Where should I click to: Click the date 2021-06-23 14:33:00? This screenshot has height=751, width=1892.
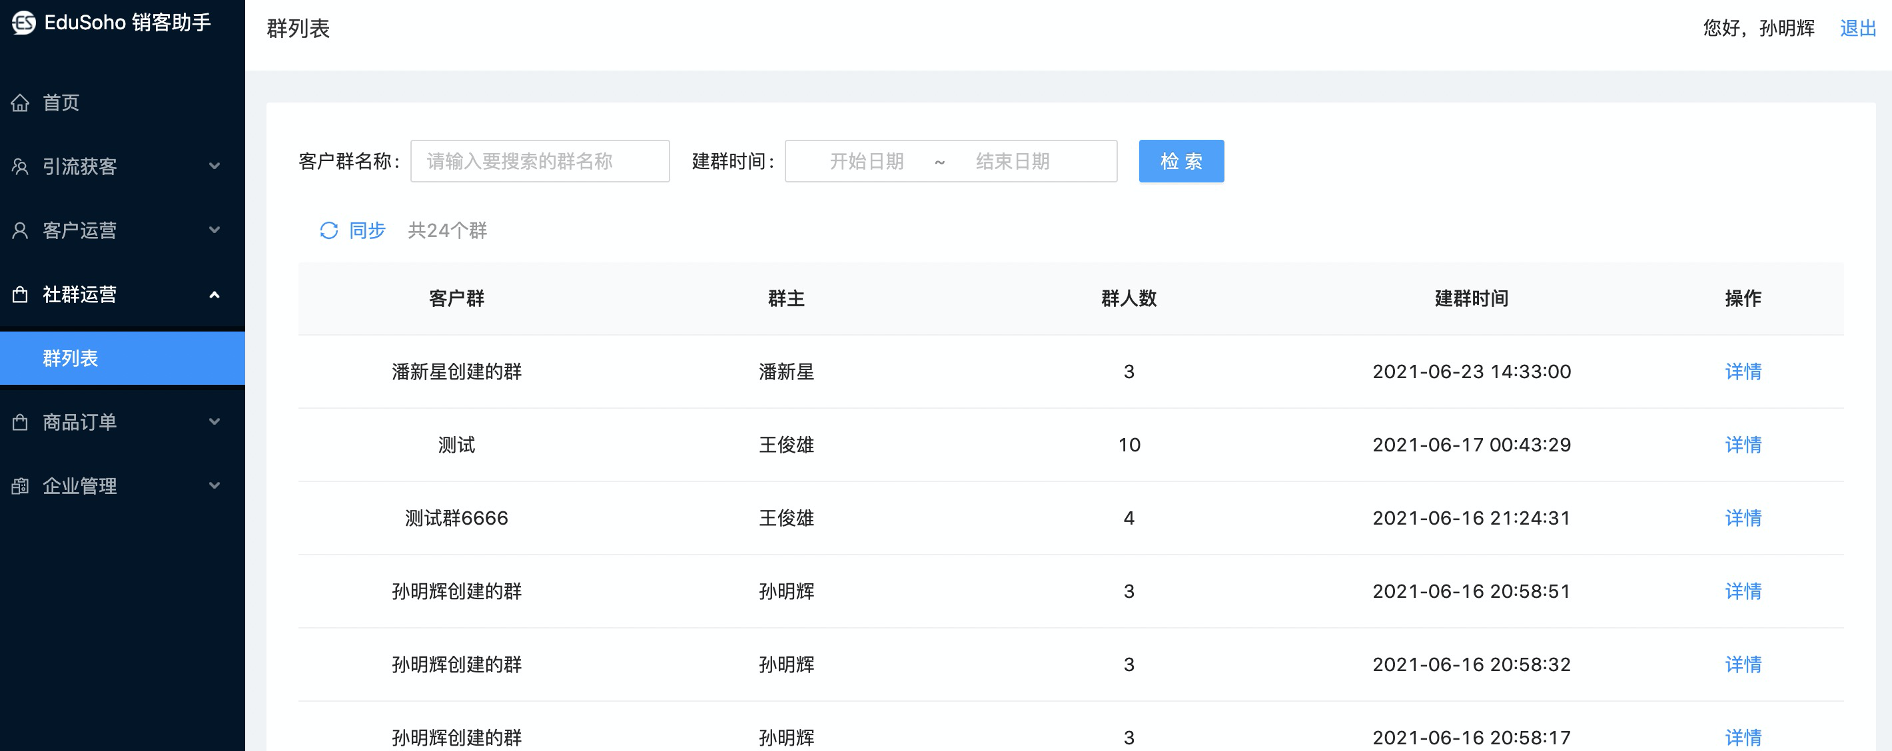[x=1471, y=372]
